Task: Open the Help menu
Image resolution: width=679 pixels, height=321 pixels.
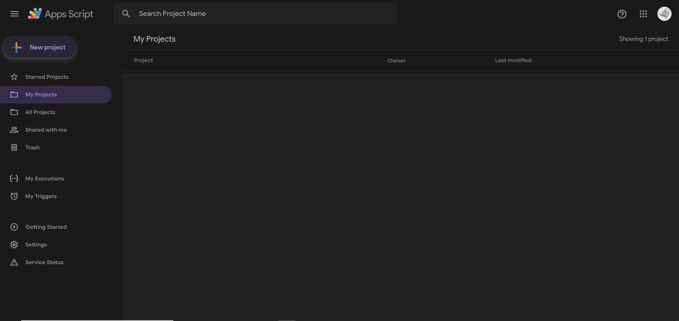Action: (x=622, y=14)
